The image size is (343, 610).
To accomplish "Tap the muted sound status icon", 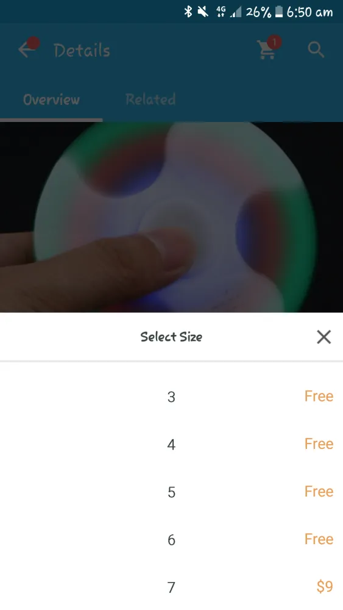I will tap(203, 12).
